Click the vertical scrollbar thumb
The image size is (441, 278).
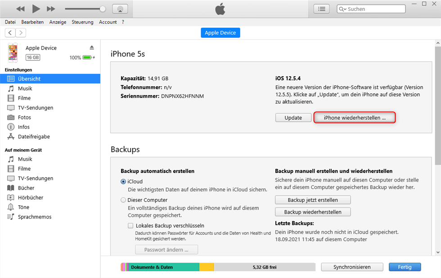[438, 105]
